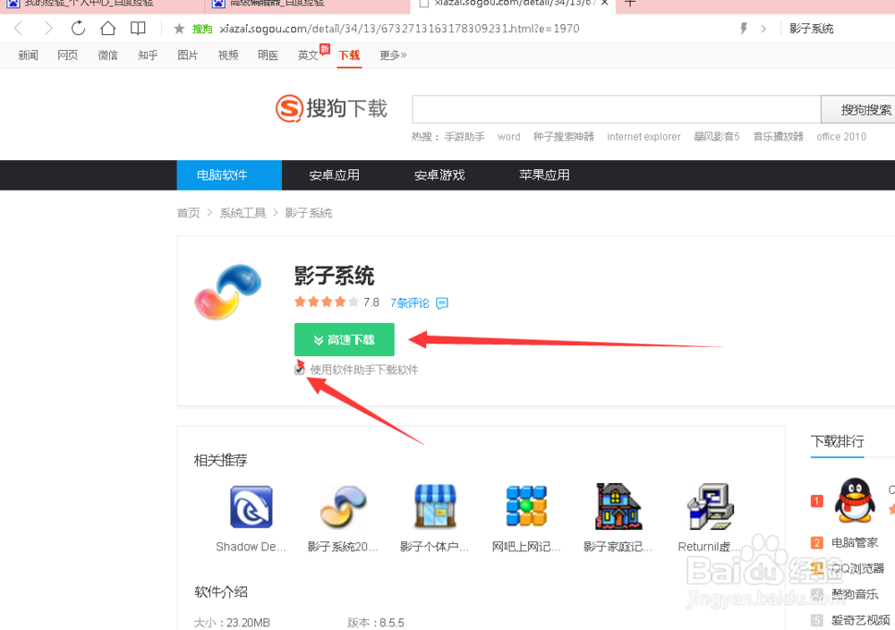The image size is (895, 630).
Task: Uncheck 使用软件助手下载软件 checkbox
Action: tap(299, 370)
